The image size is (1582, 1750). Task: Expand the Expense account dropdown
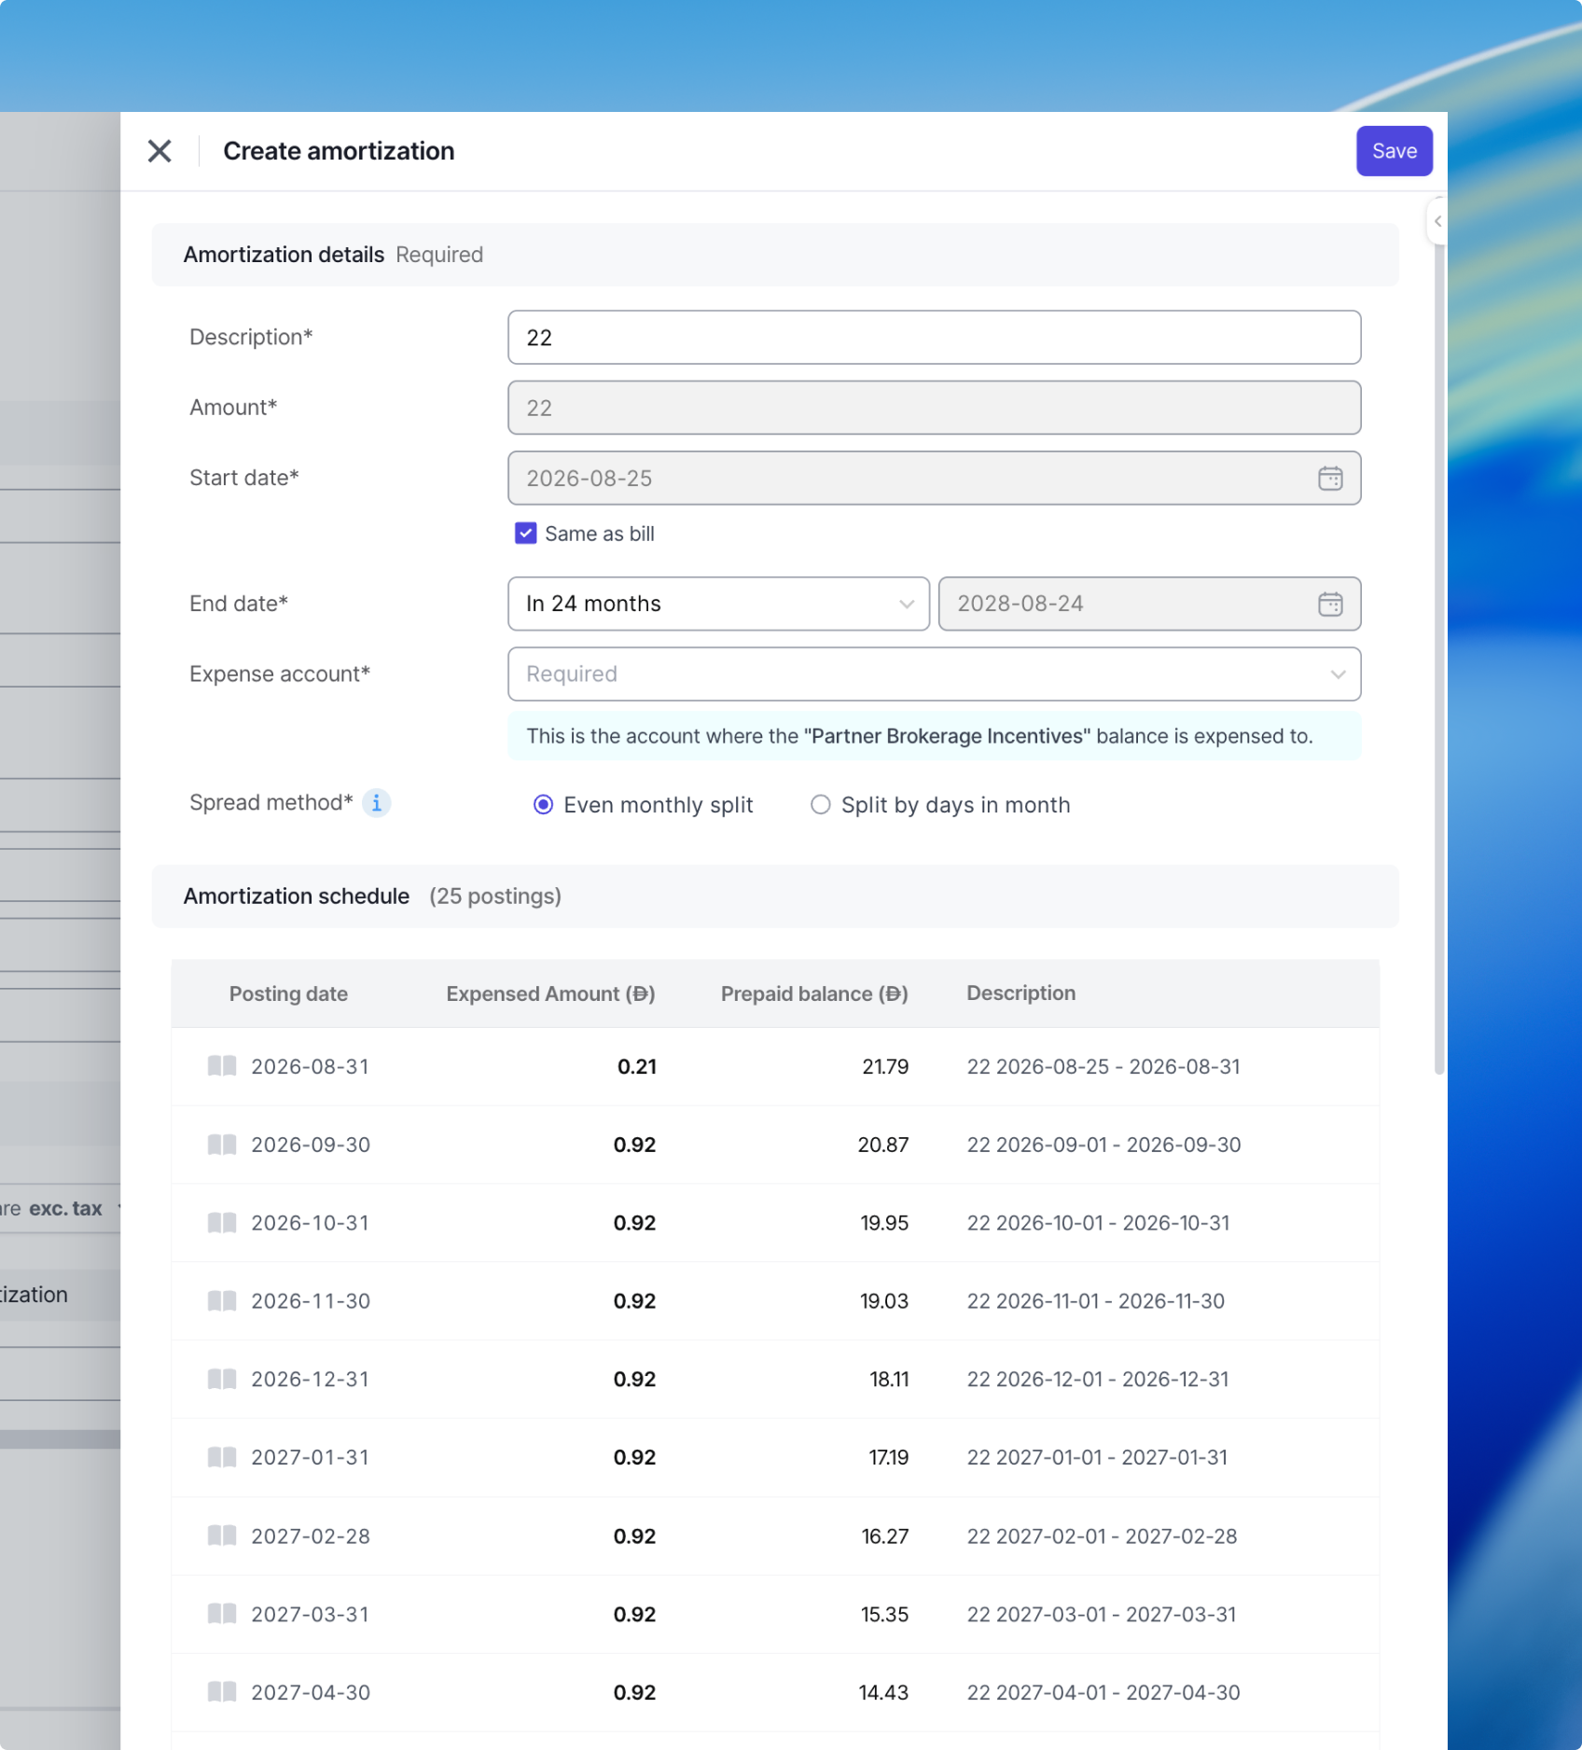(x=934, y=674)
